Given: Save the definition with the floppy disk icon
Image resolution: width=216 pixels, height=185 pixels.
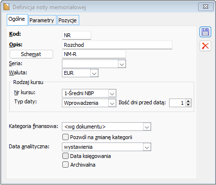Looking at the screenshot, I should (x=205, y=32).
